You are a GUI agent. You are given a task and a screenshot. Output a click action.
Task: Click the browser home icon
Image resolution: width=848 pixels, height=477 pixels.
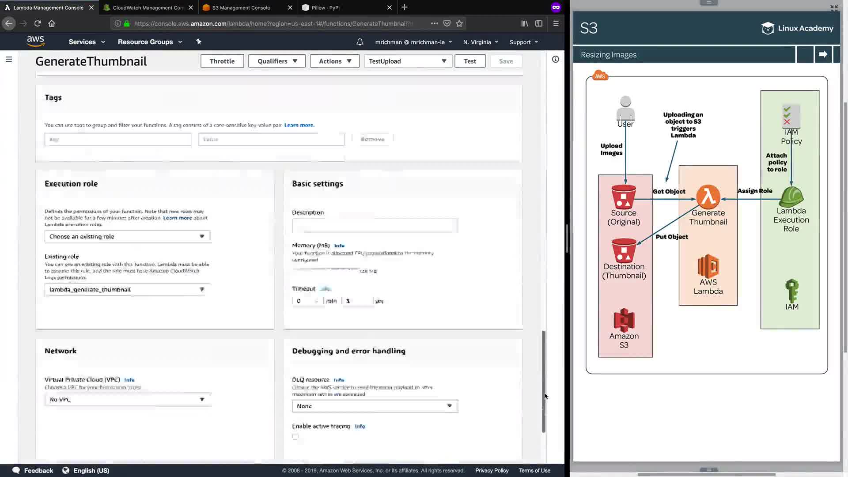coord(52,23)
